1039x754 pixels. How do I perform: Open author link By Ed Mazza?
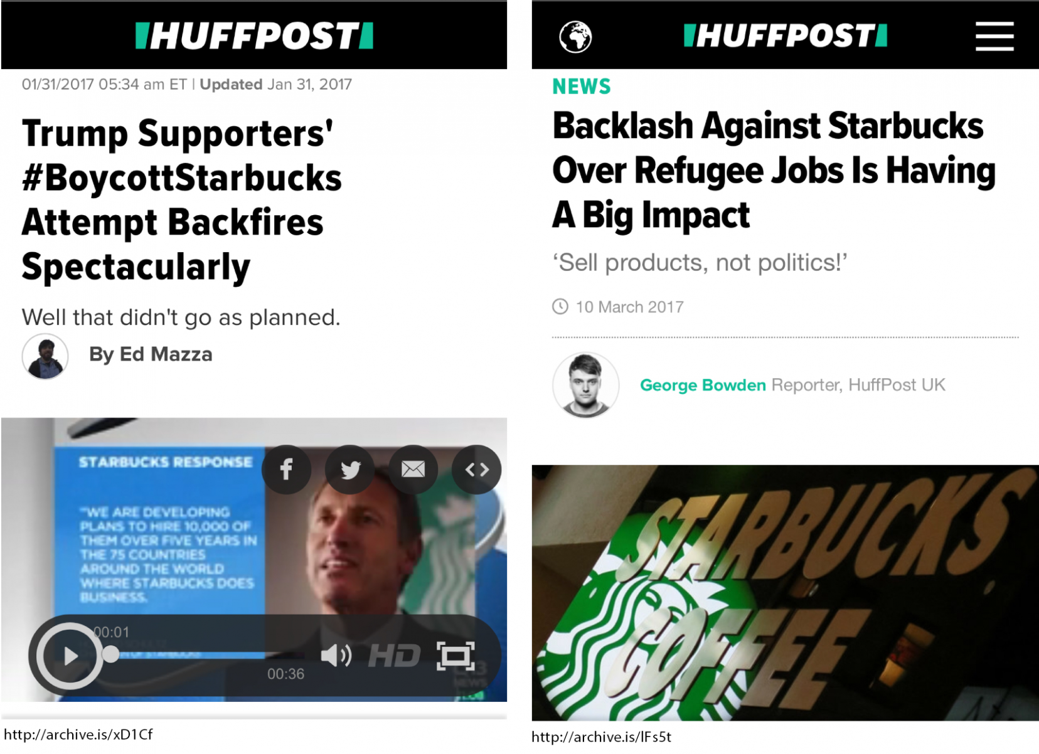(x=151, y=354)
